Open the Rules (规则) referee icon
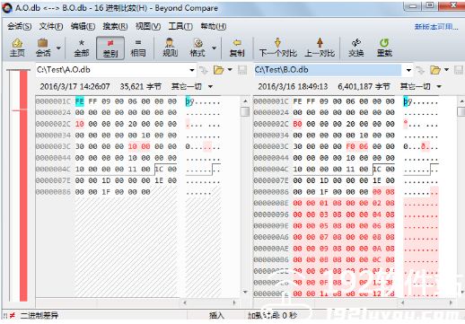 [x=170, y=48]
